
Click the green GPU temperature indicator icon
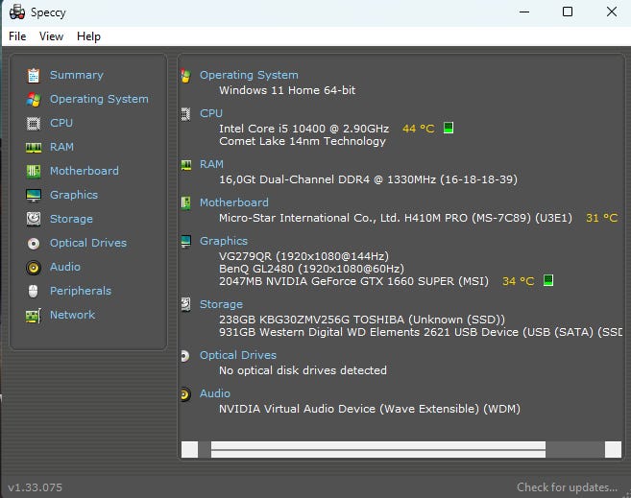pyautogui.click(x=548, y=280)
